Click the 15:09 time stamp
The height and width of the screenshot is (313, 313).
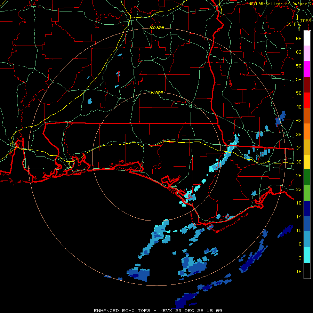[215, 311]
